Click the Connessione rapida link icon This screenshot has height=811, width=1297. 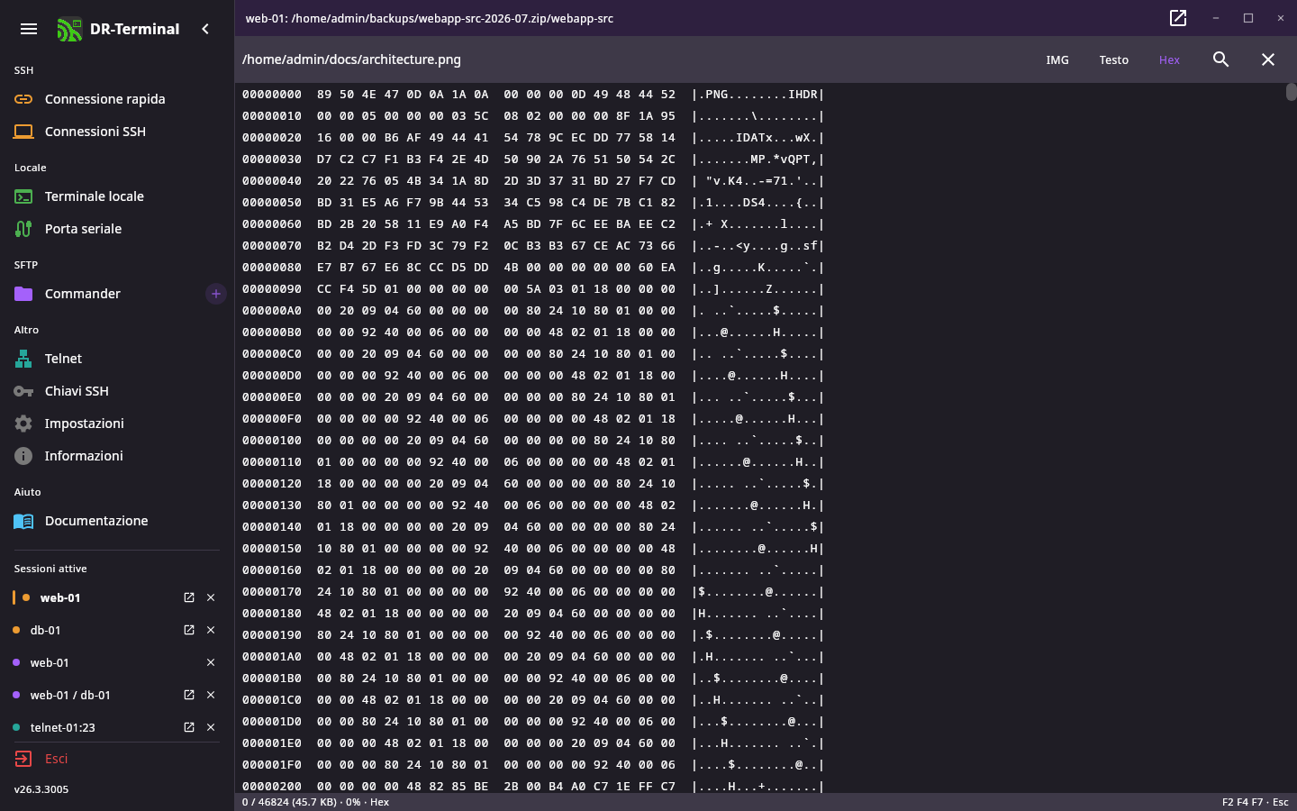click(x=23, y=99)
